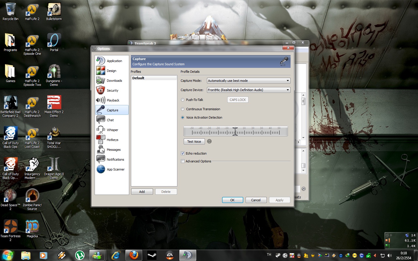Select the Push-To-Talk radio button
418x261 pixels.
(183, 100)
